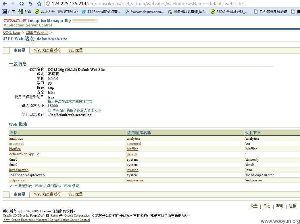
Task: Open the defaultWebApp module link
Action: pos(22,154)
